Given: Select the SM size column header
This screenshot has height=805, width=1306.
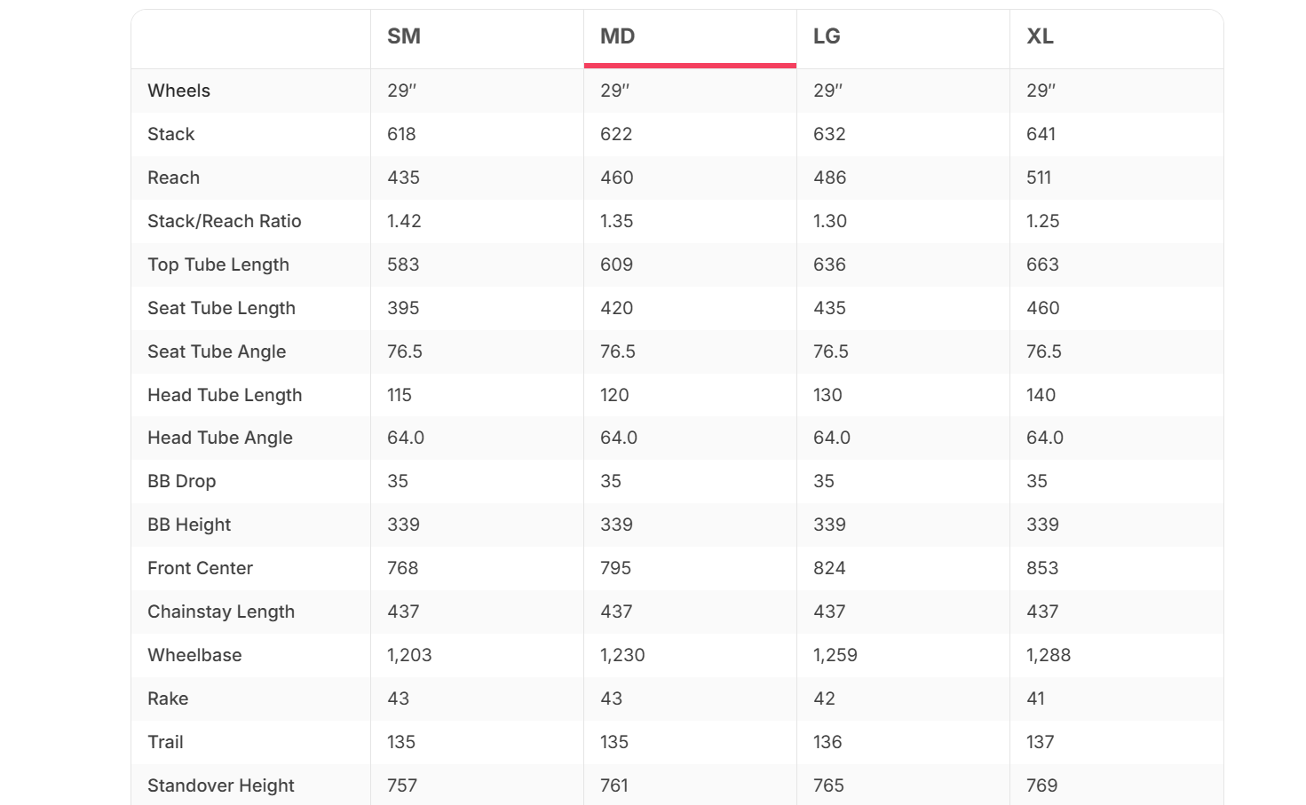Looking at the screenshot, I should [404, 36].
